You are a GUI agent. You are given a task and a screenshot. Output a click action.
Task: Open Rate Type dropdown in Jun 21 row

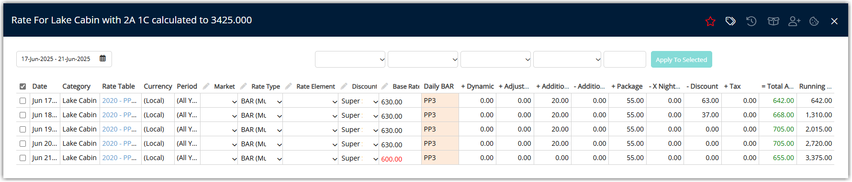click(261, 158)
